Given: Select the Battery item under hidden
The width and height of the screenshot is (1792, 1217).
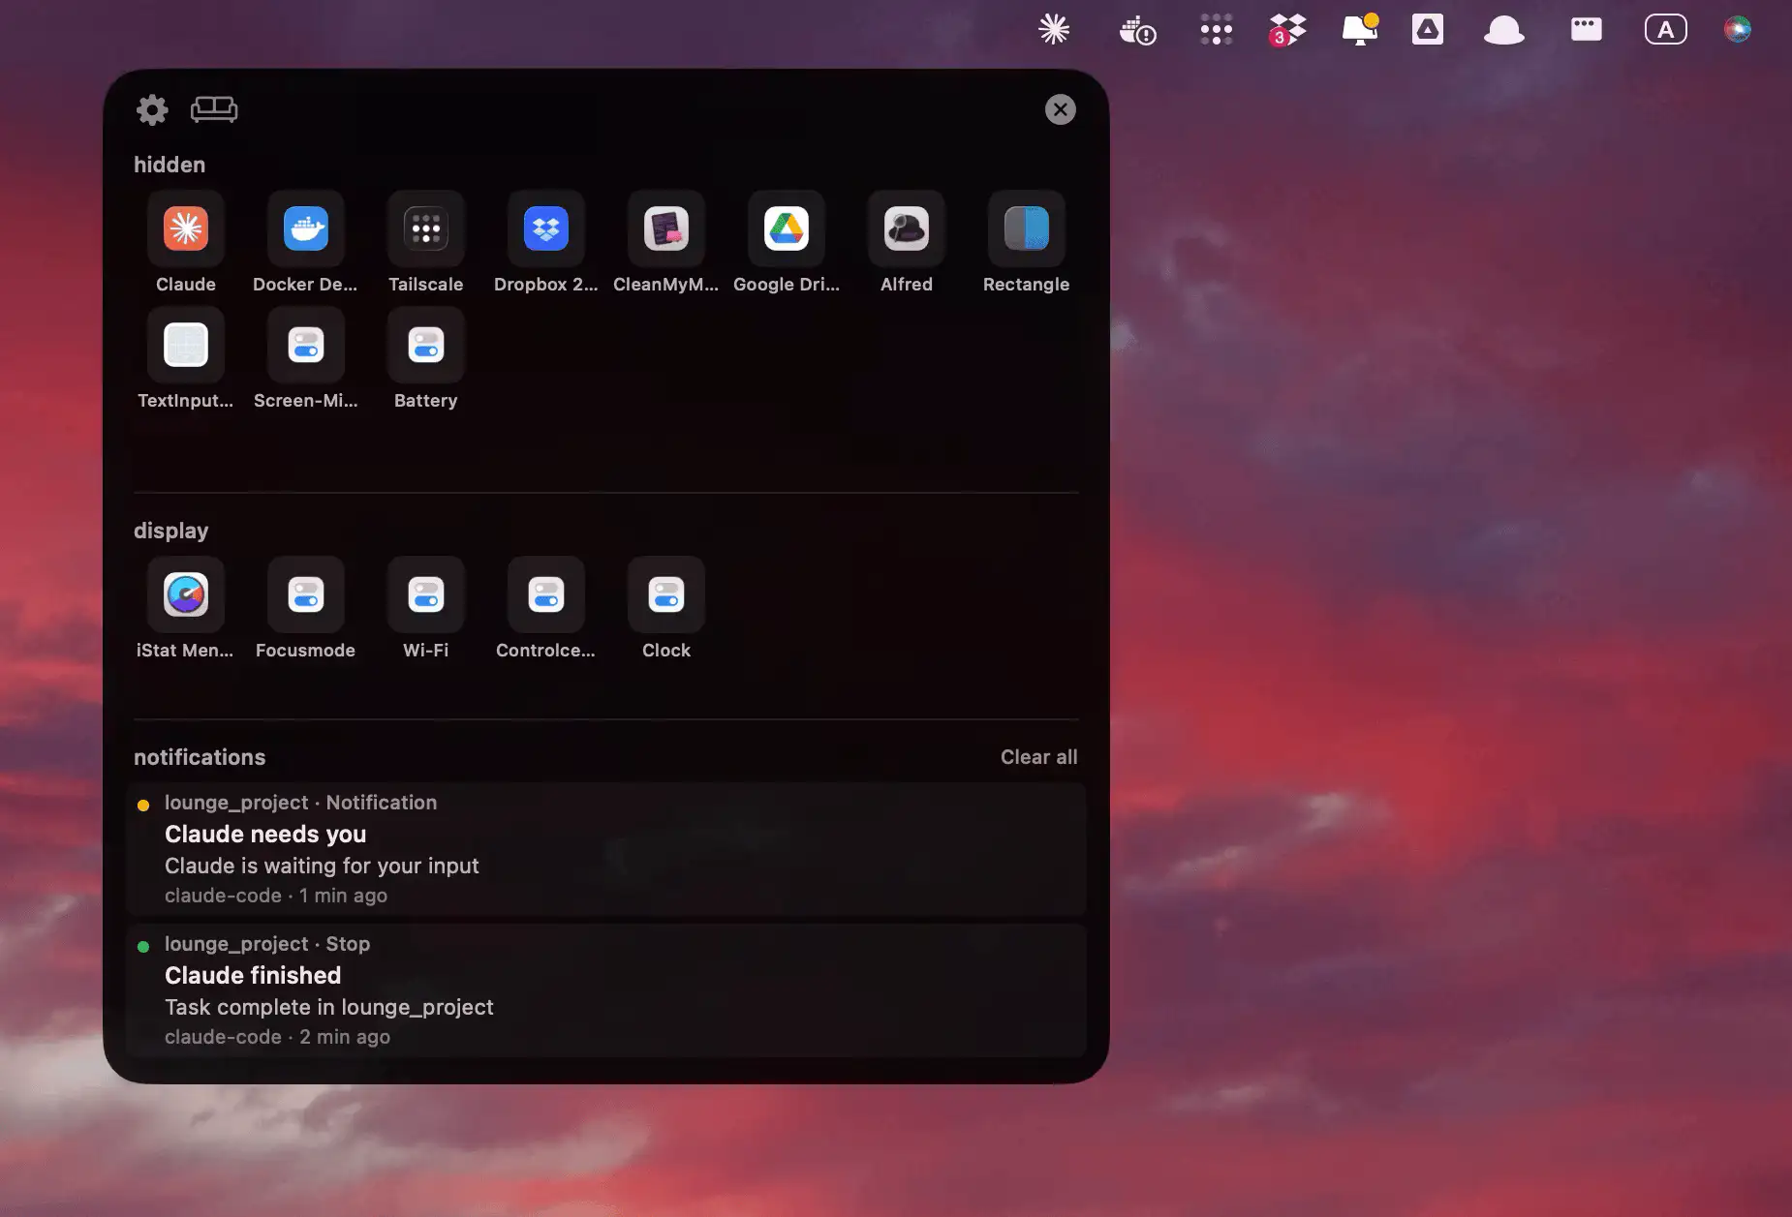Looking at the screenshot, I should [426, 358].
